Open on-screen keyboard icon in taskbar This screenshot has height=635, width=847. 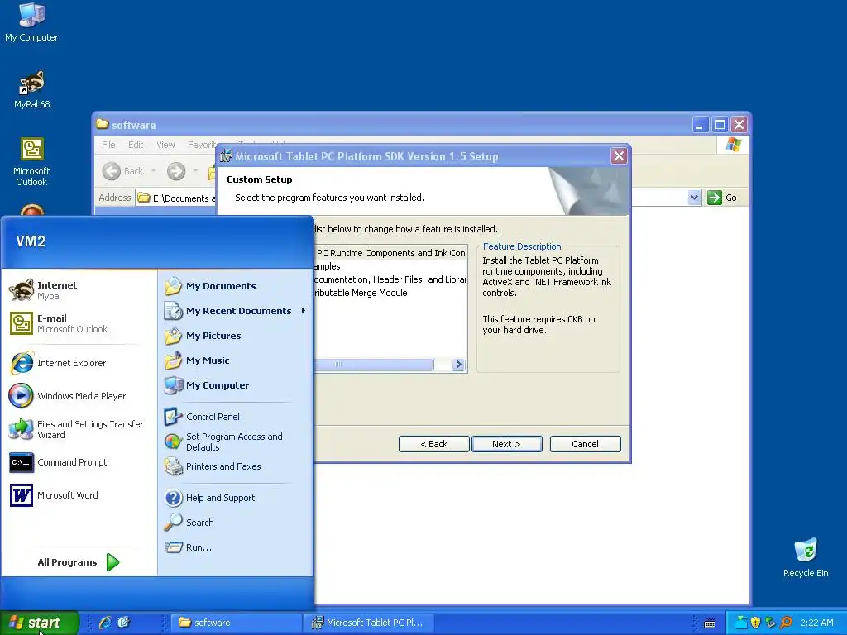pos(710,623)
